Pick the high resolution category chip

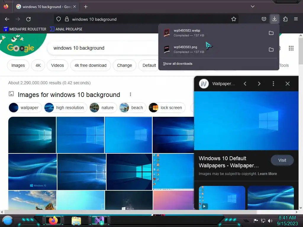point(65,108)
